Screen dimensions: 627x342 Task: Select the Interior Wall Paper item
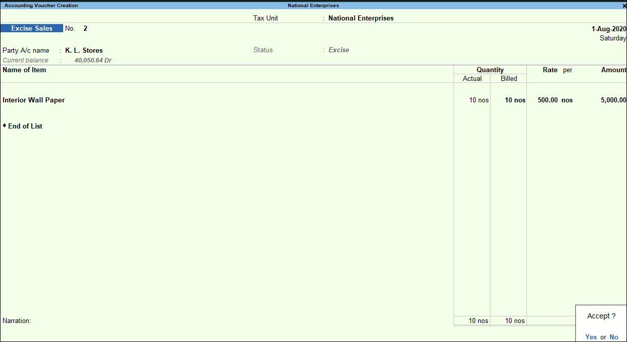point(33,100)
